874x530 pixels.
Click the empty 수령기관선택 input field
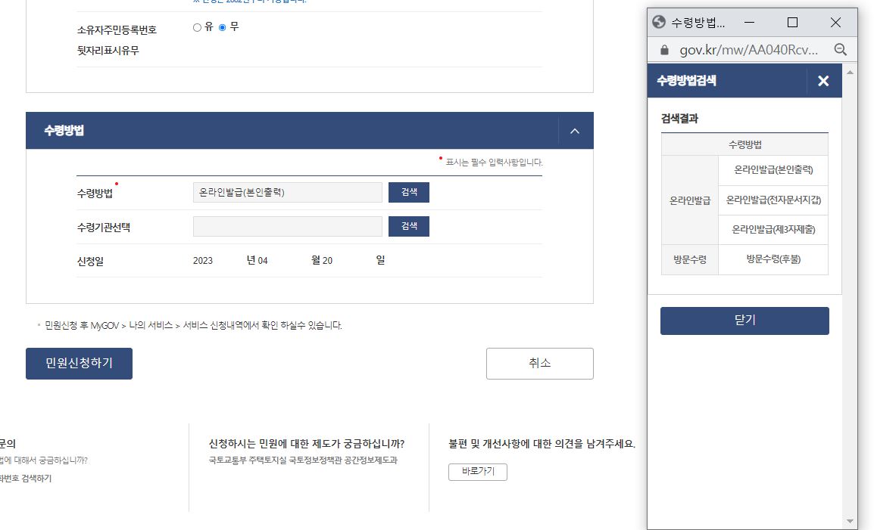[288, 226]
